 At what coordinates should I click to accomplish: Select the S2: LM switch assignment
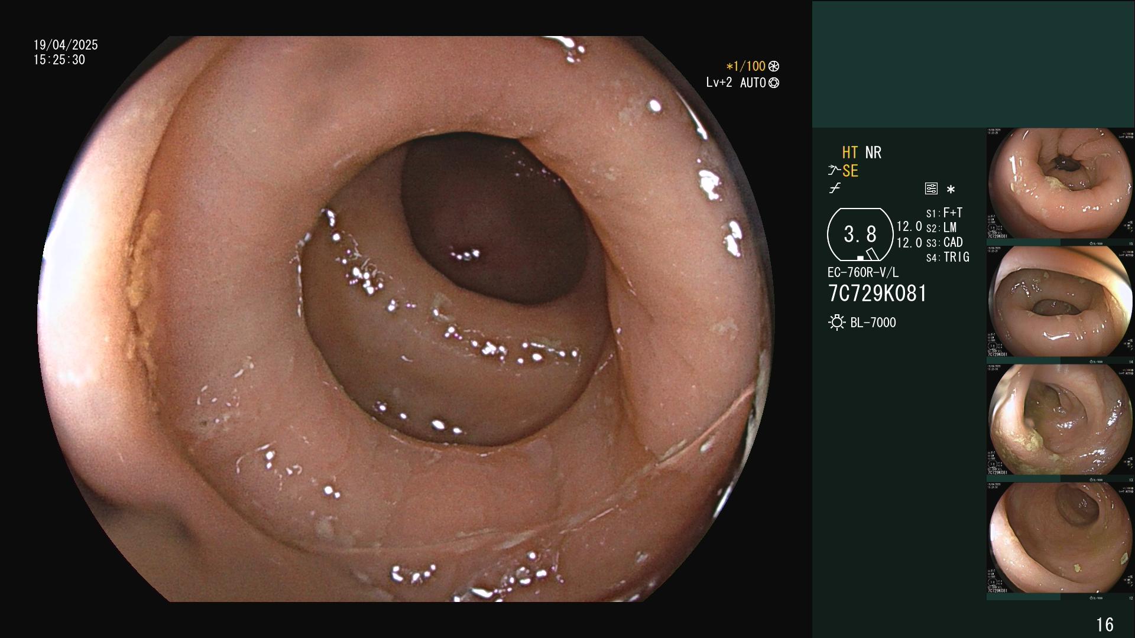[x=941, y=227]
